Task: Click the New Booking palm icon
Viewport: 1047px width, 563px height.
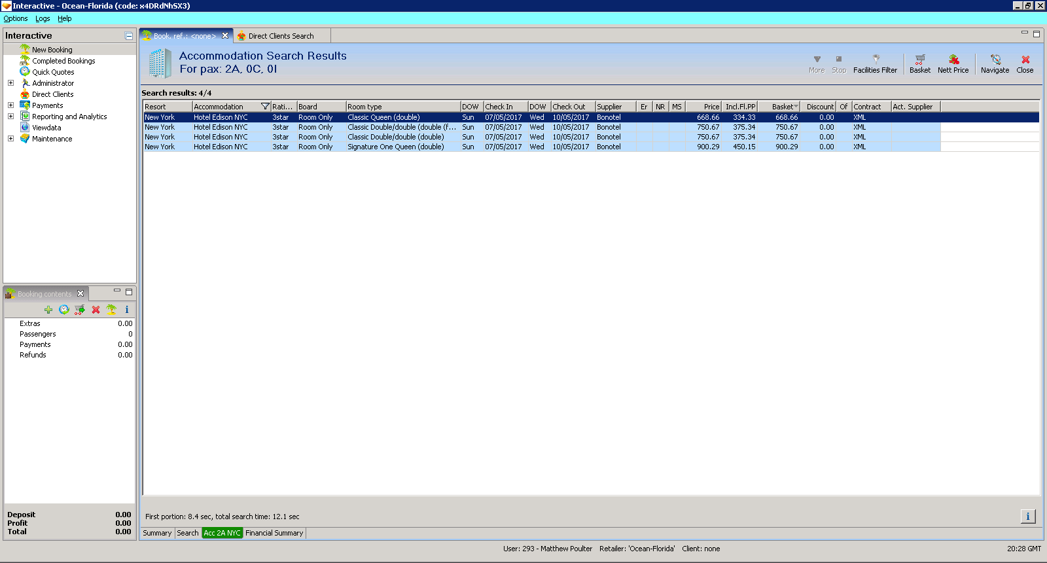Action: (x=25, y=49)
